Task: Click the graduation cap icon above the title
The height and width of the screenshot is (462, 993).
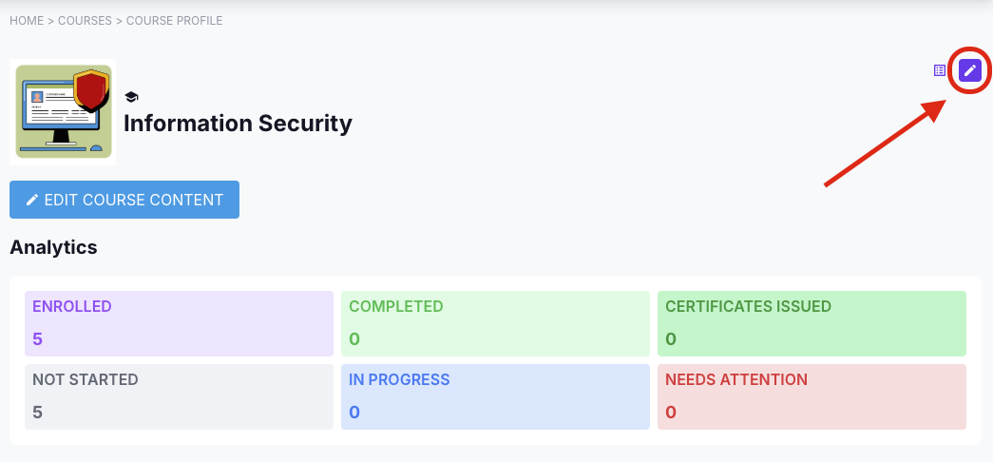Action: click(x=131, y=97)
